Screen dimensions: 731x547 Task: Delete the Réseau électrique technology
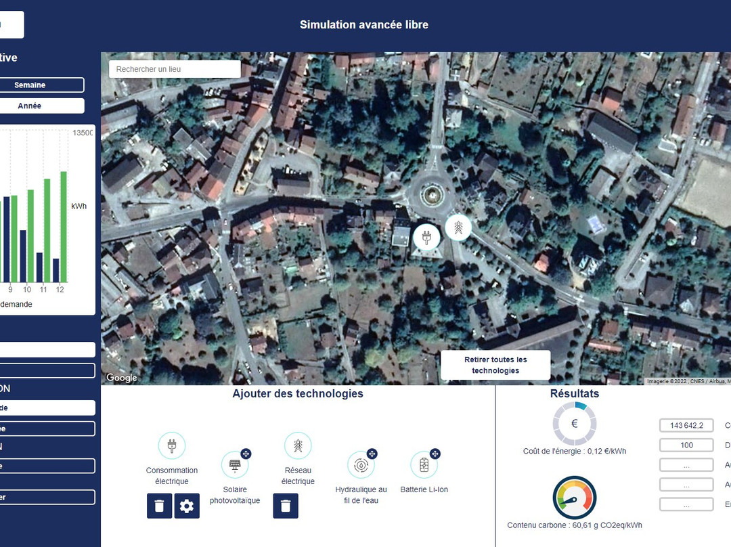pos(286,506)
